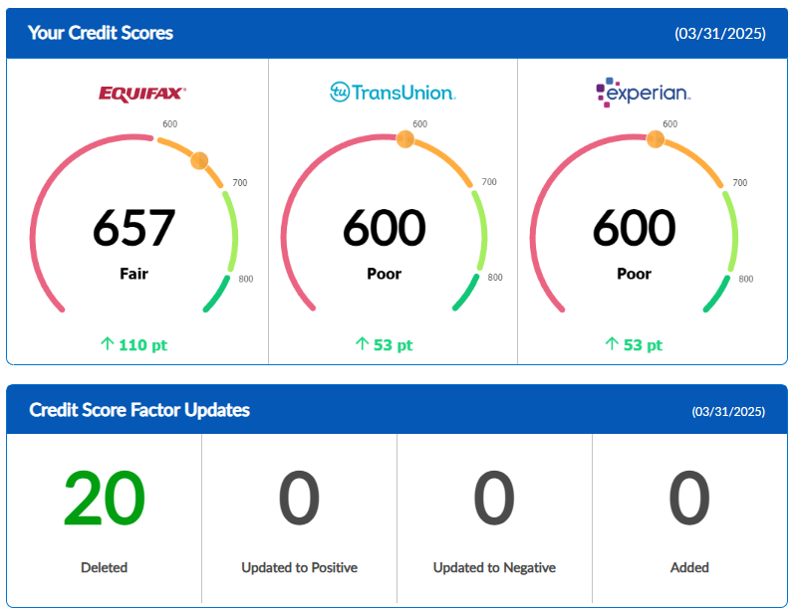Click the Deleted label
Screen dimensions: 796x615
(x=104, y=567)
